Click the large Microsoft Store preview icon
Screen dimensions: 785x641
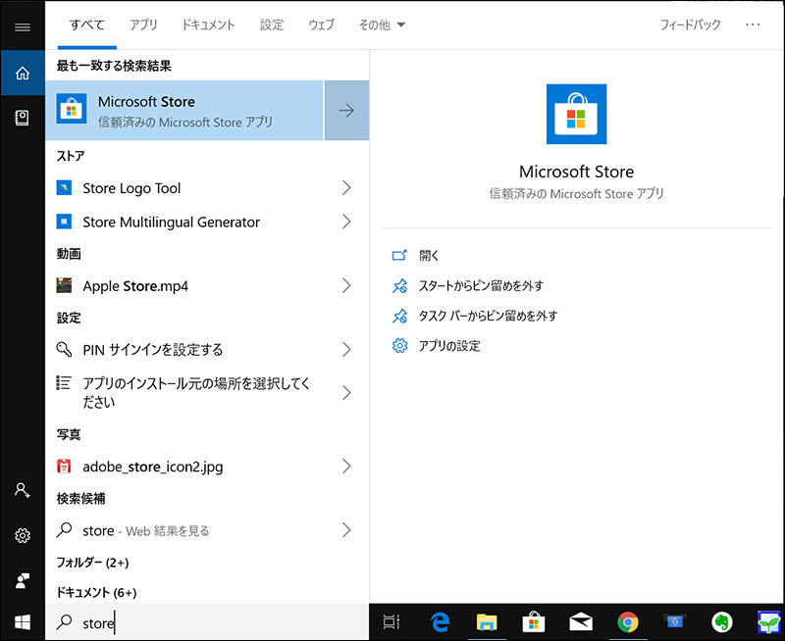576,114
